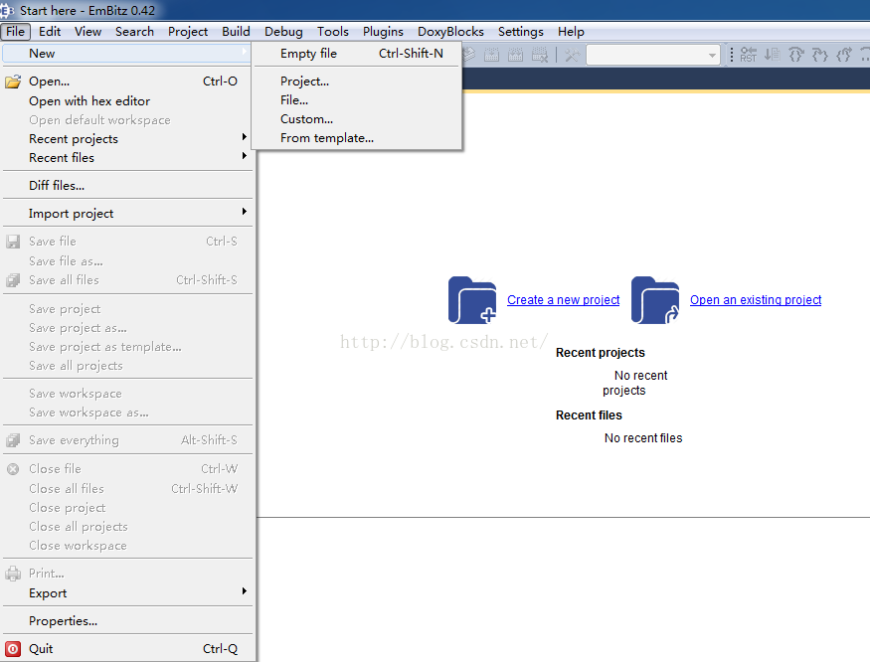Image resolution: width=870 pixels, height=662 pixels.
Task: Open the File menu
Action: pos(15,32)
